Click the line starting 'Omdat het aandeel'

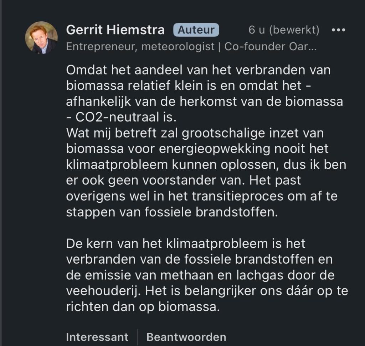click(198, 70)
